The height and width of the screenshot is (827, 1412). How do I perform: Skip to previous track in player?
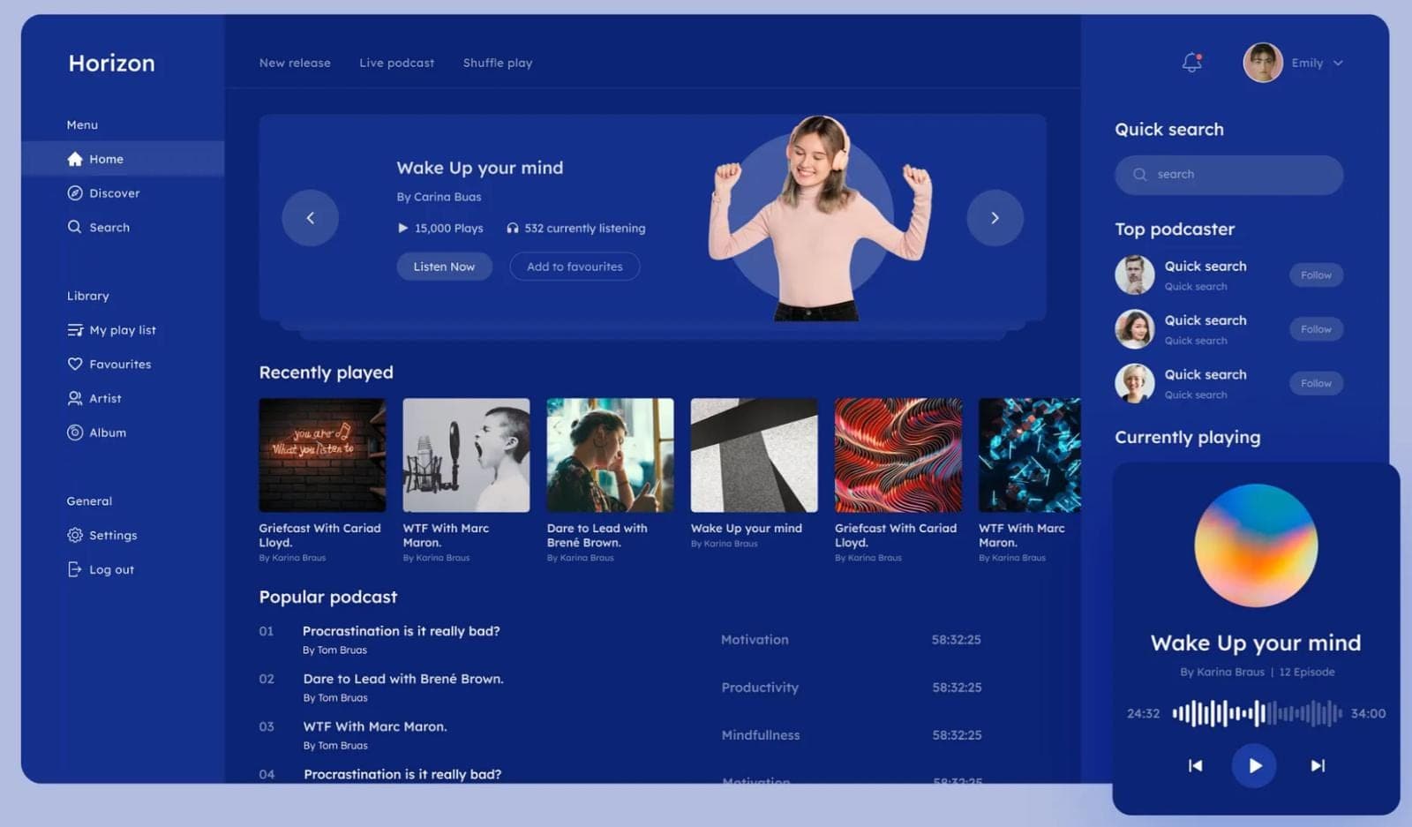[x=1195, y=765]
